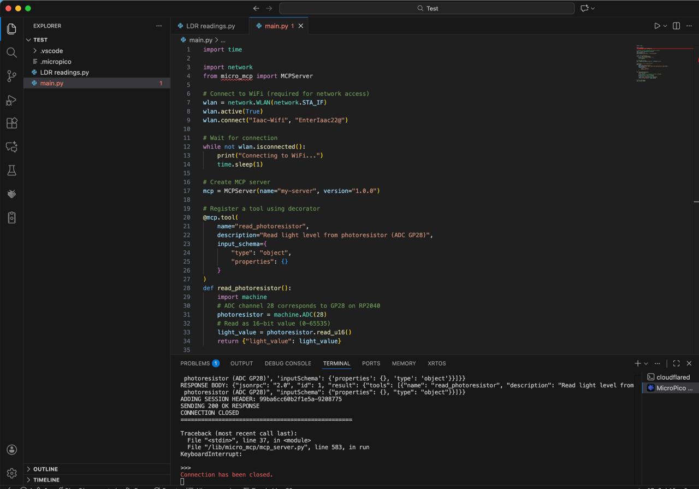
Task: Maximize the terminal panel size
Action: pos(676,363)
